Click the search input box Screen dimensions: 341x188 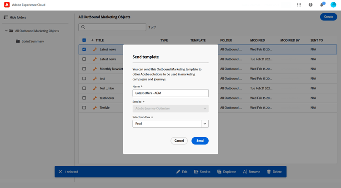(x=112, y=27)
